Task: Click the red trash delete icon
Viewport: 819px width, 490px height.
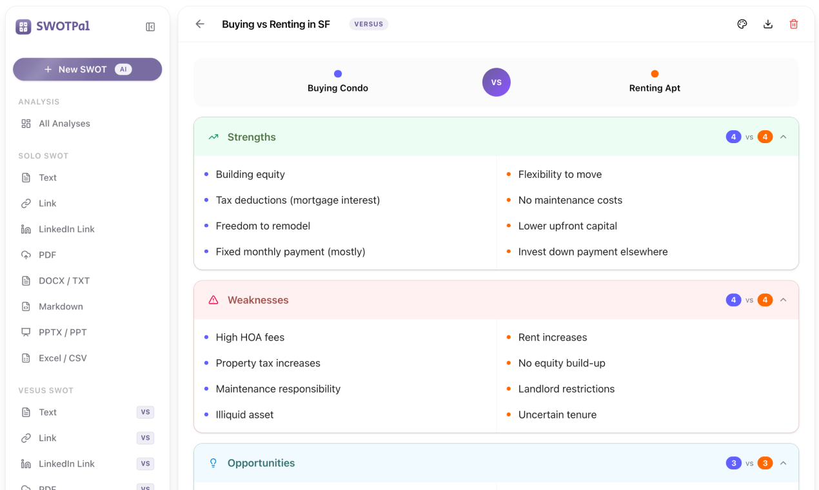Action: pos(793,24)
